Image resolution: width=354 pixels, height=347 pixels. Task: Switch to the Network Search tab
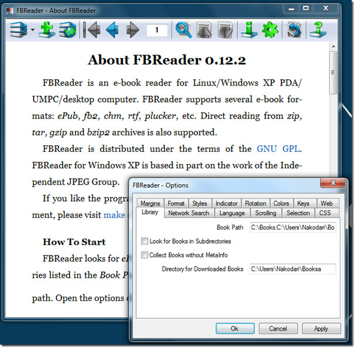189,213
